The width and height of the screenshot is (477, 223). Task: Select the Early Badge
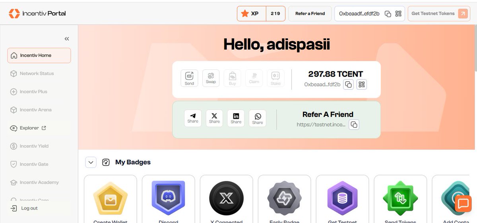pos(285,199)
